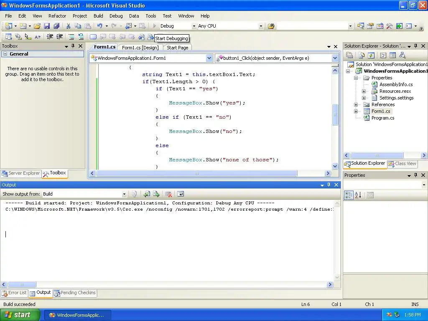Click the Windows start button
This screenshot has height=321, width=428.
coord(20,315)
